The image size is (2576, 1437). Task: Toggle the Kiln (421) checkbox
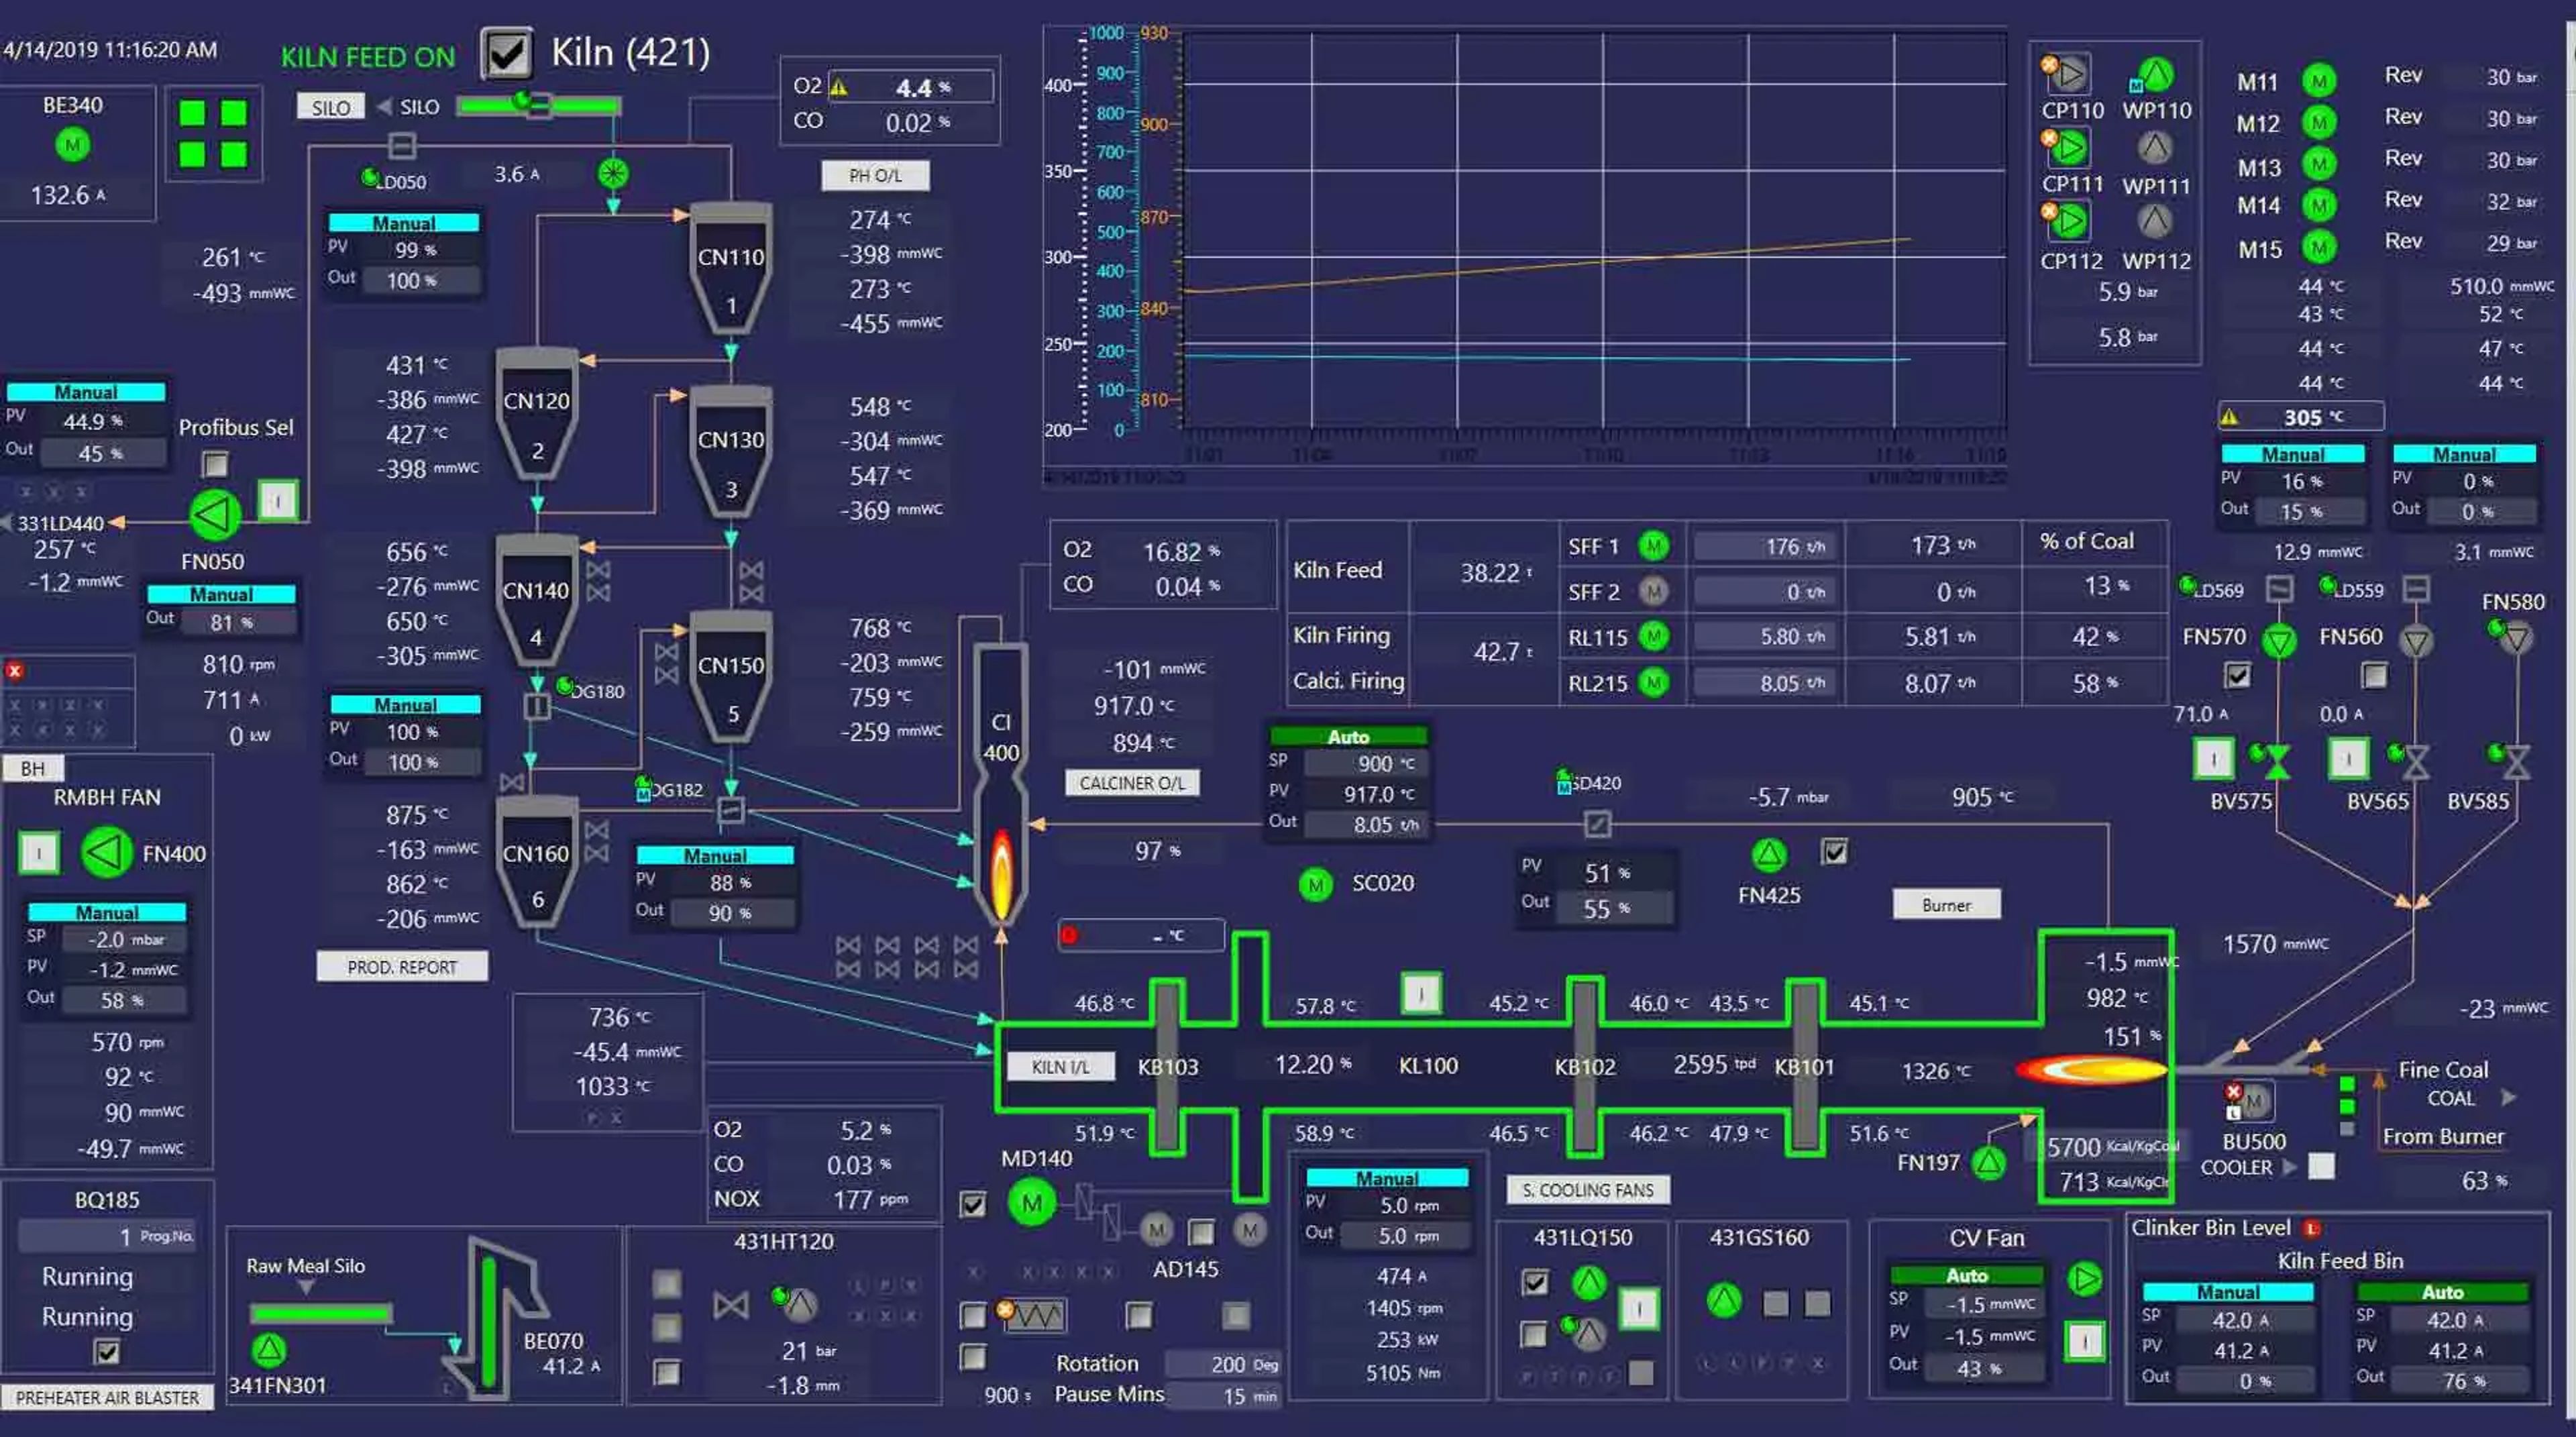tap(507, 53)
